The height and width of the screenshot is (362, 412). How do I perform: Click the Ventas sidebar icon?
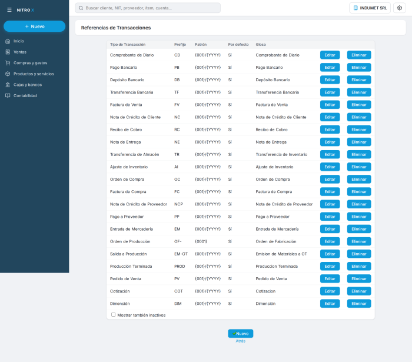[x=8, y=52]
